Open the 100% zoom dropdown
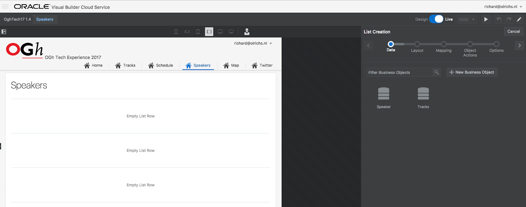 [467, 19]
